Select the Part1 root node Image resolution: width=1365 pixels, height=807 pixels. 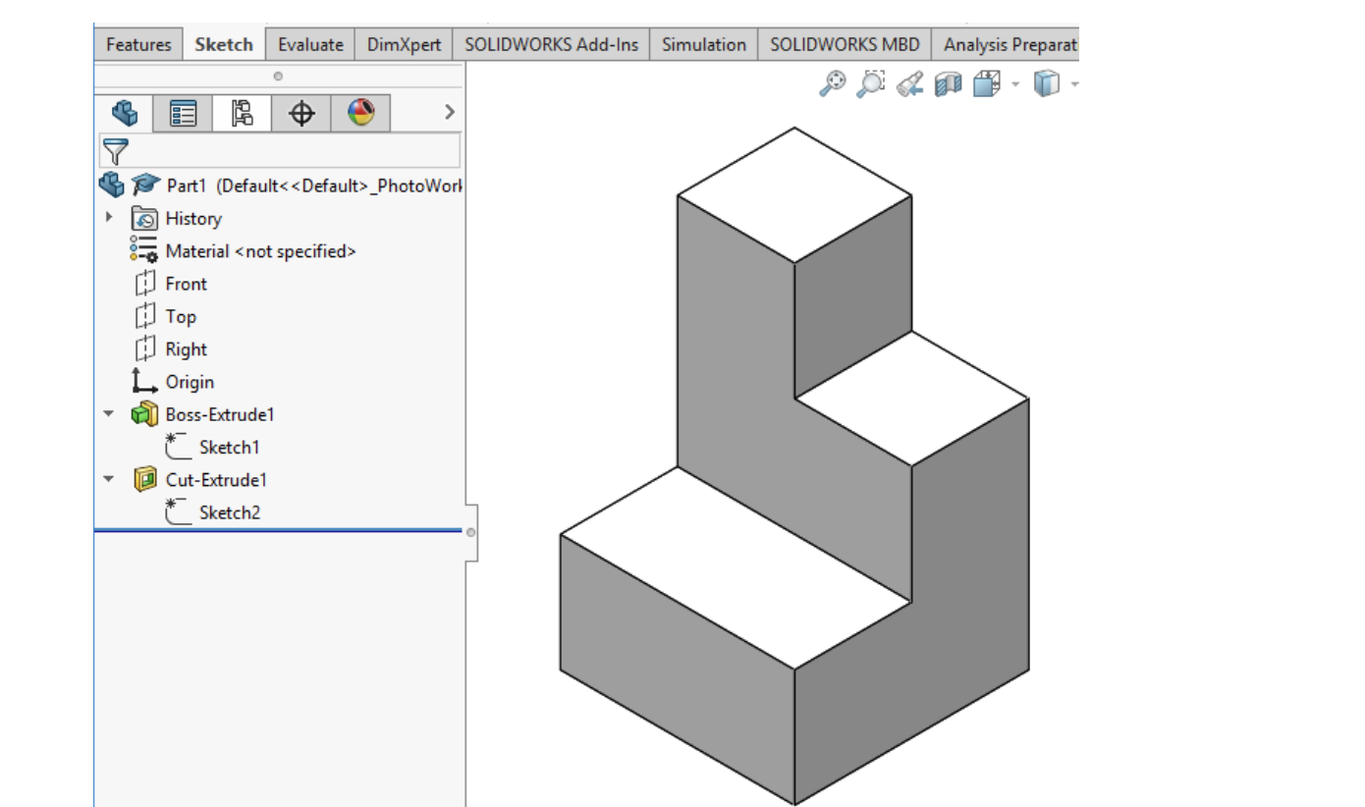pos(281,186)
